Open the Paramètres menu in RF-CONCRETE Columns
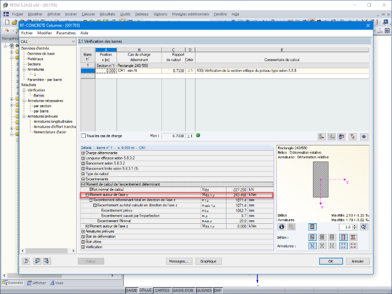 66,33
